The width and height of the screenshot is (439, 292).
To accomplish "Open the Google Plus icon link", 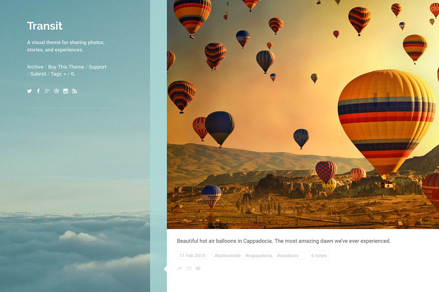I will pyautogui.click(x=47, y=91).
